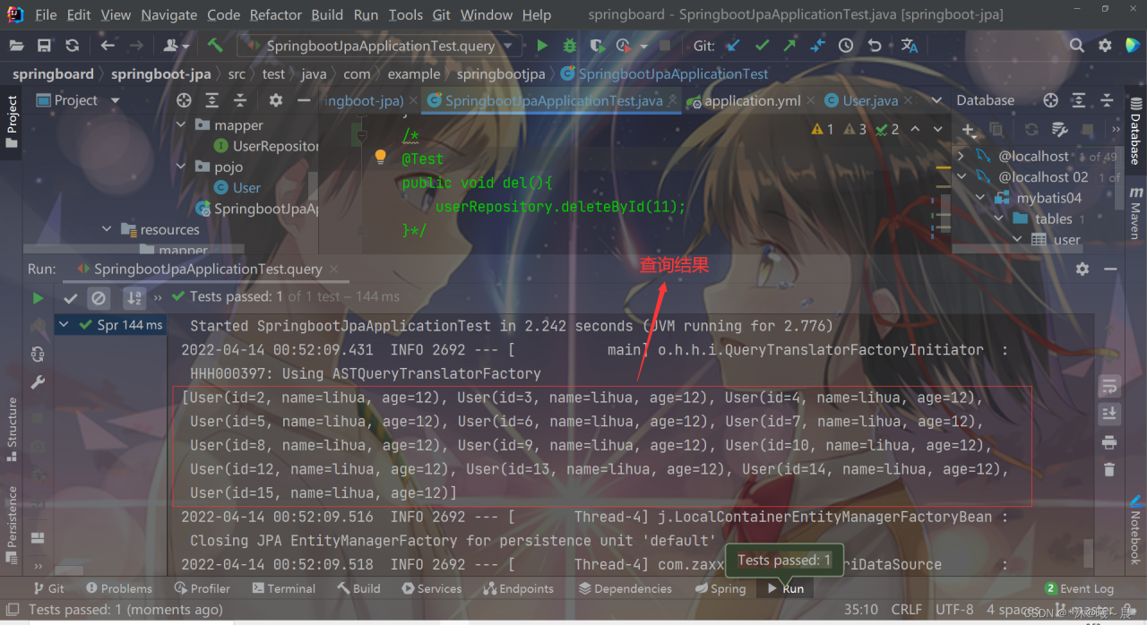Viewport: 1147px width, 625px height.
Task: Toggle show ignored tests circle-slash
Action: pyautogui.click(x=99, y=297)
